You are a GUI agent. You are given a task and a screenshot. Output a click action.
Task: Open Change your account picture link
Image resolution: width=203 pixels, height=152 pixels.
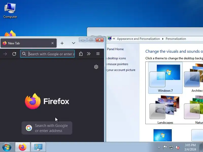coord(121,70)
